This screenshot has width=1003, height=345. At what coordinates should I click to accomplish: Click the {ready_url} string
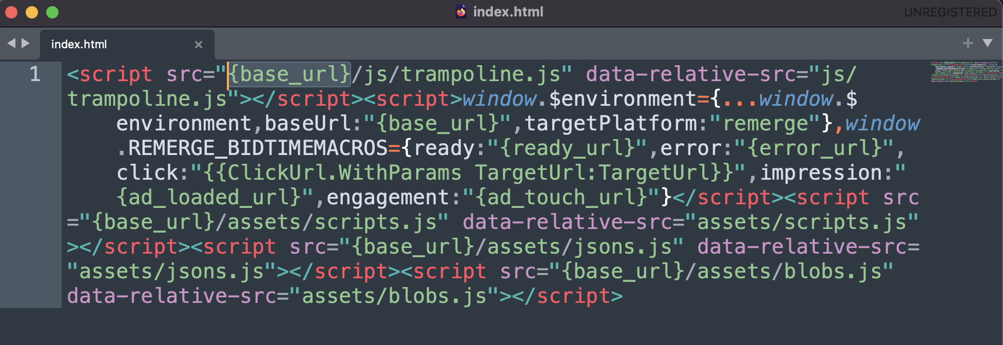point(568,148)
